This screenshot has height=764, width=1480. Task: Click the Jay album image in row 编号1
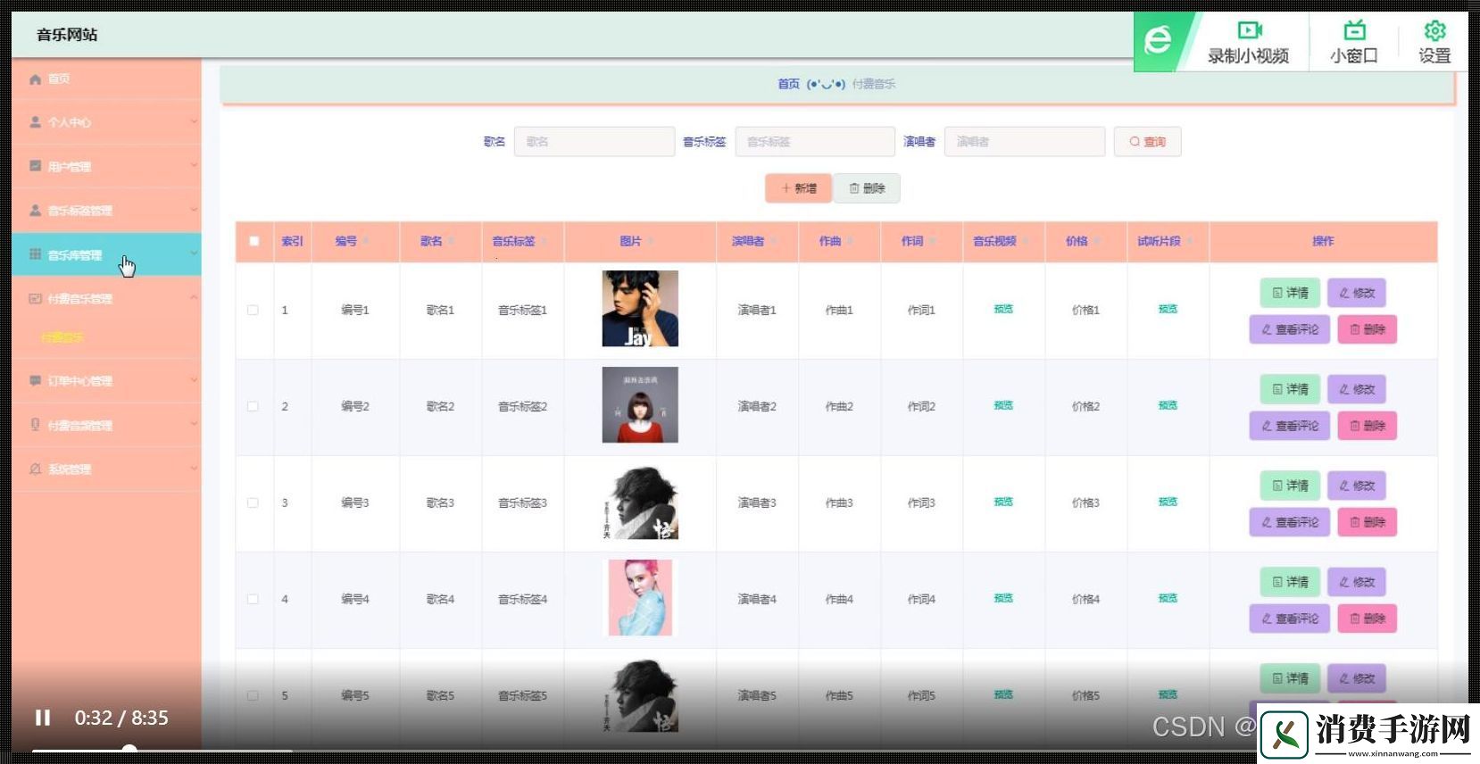[x=640, y=309]
